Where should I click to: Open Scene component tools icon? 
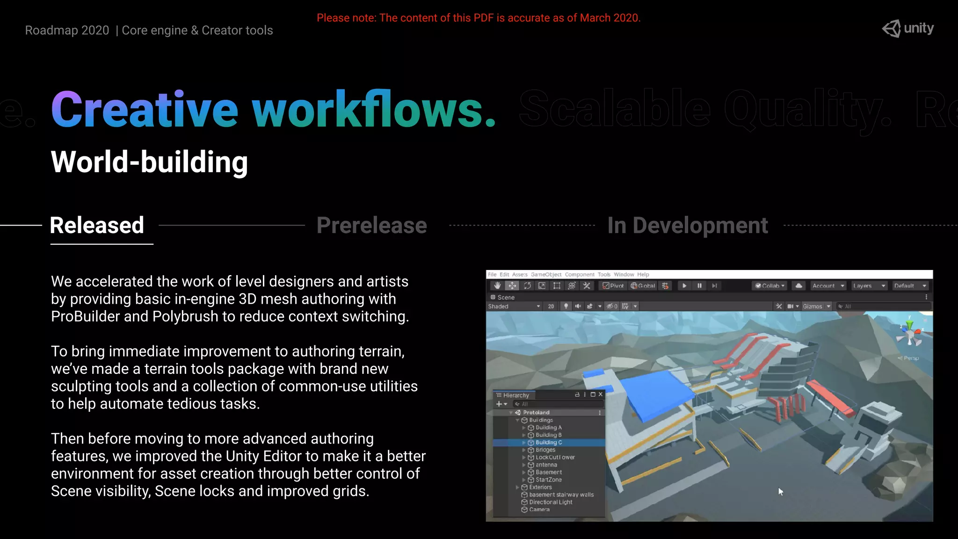pos(779,306)
